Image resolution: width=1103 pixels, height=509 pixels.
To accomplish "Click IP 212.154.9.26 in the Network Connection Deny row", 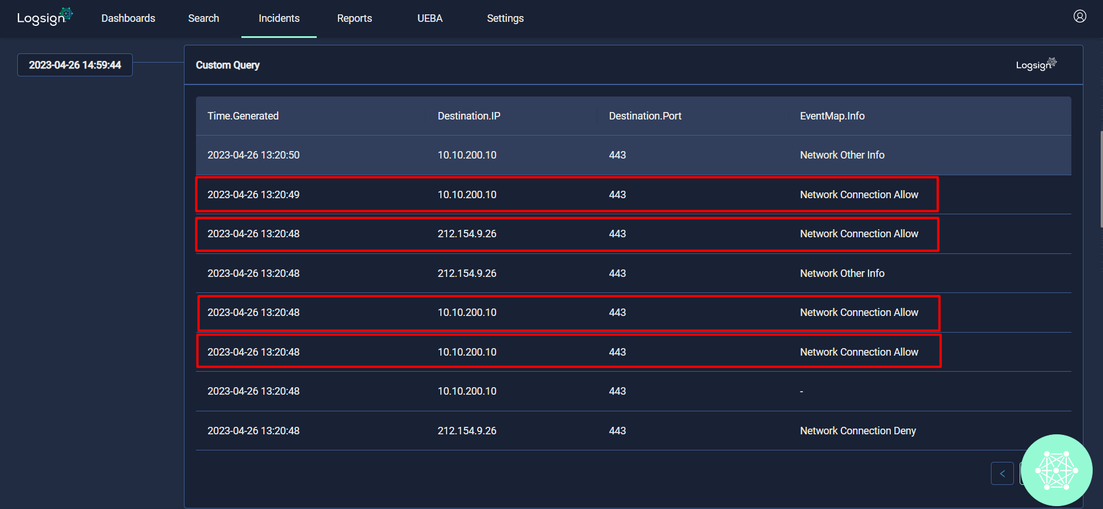I will click(x=467, y=431).
